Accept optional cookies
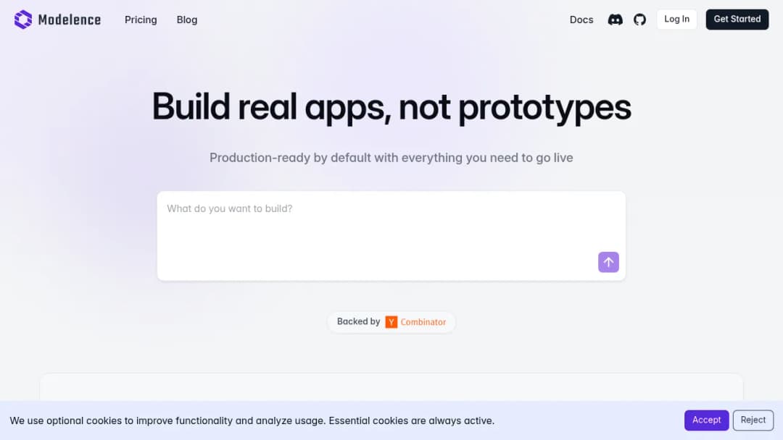The height and width of the screenshot is (440, 783). (706, 420)
